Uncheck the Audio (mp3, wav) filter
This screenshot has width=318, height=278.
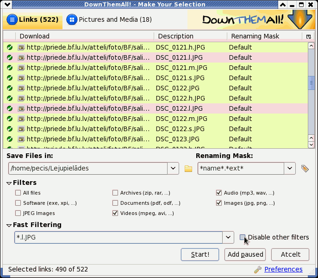(219, 193)
